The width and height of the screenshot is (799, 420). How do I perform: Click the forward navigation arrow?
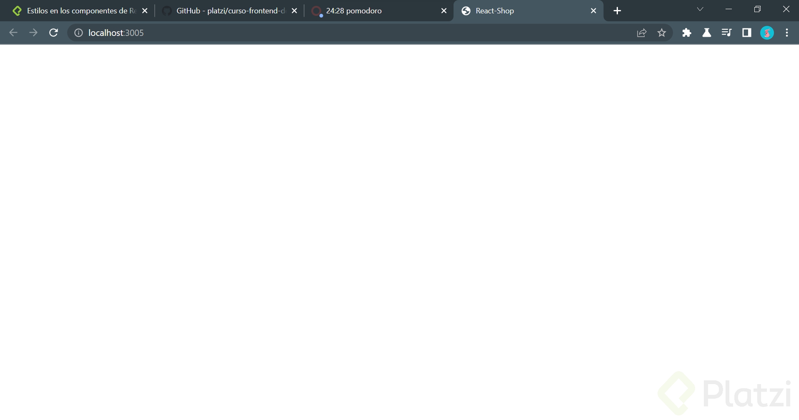(x=33, y=33)
